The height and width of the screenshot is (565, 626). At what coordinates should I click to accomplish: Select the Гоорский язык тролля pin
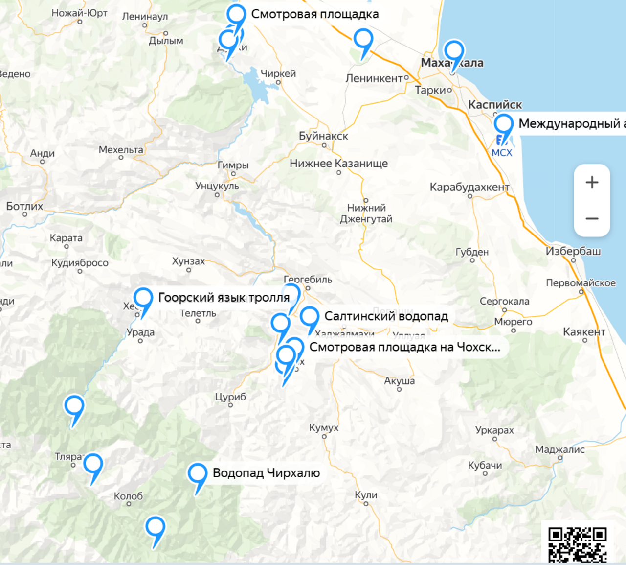pyautogui.click(x=143, y=298)
